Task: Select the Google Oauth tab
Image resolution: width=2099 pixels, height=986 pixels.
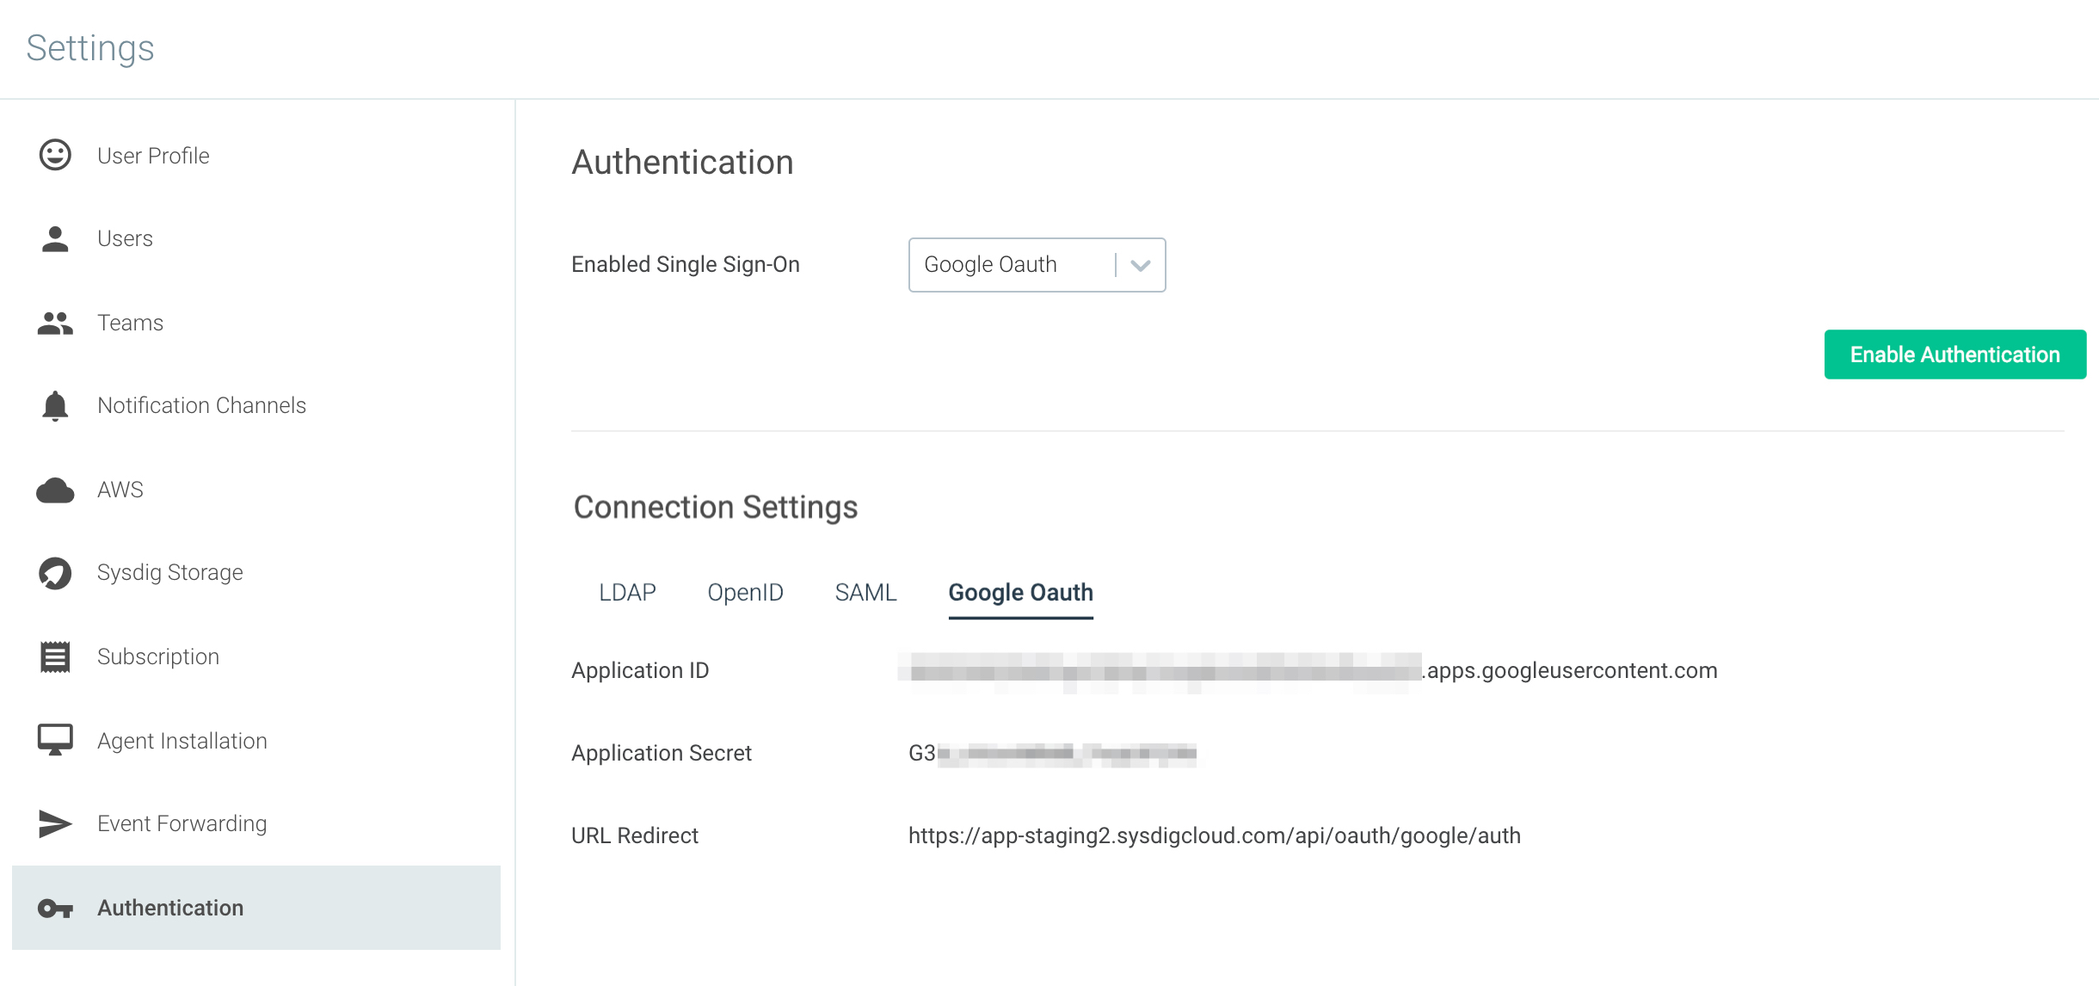Action: [x=1020, y=593]
